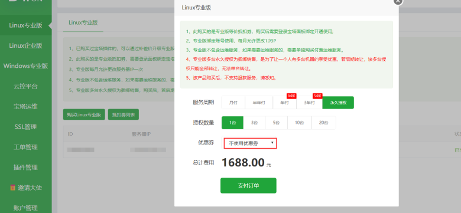Click notice line 5 about no refunds

pos(231,78)
